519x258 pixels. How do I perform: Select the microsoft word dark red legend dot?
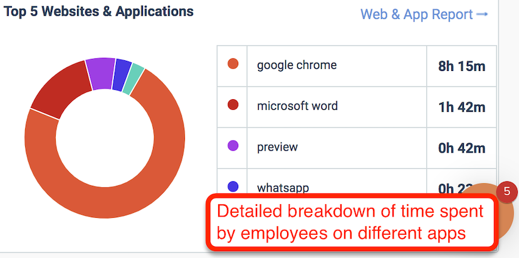[233, 105]
